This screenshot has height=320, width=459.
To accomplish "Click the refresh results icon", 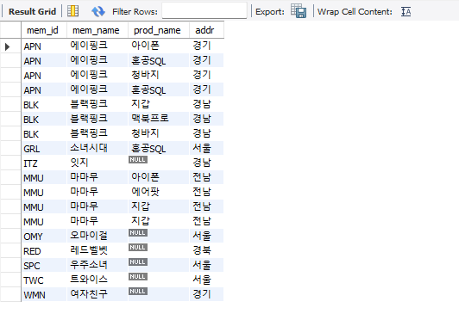I will [98, 11].
